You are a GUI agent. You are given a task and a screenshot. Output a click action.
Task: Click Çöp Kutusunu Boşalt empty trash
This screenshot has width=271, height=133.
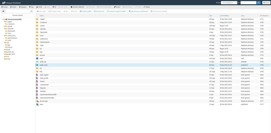[x=159, y=11]
